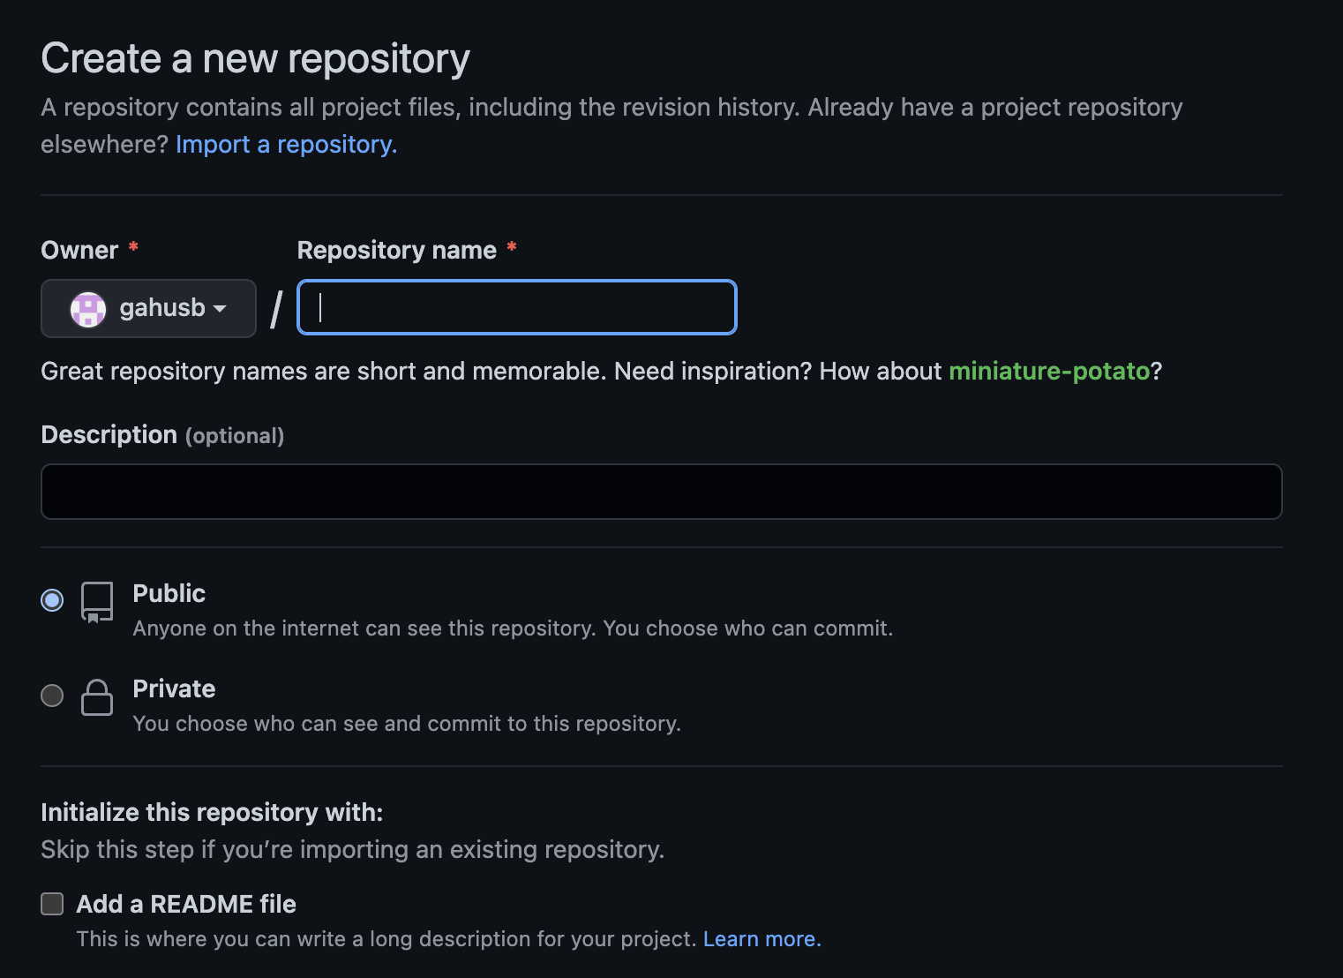Screen dimensions: 1343x978
Task: Enable the Add a README file checkbox
Action: click(x=51, y=903)
